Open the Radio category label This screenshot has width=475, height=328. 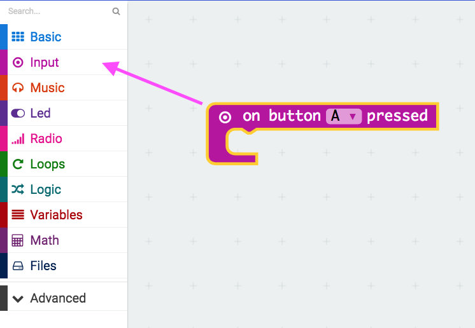(46, 139)
